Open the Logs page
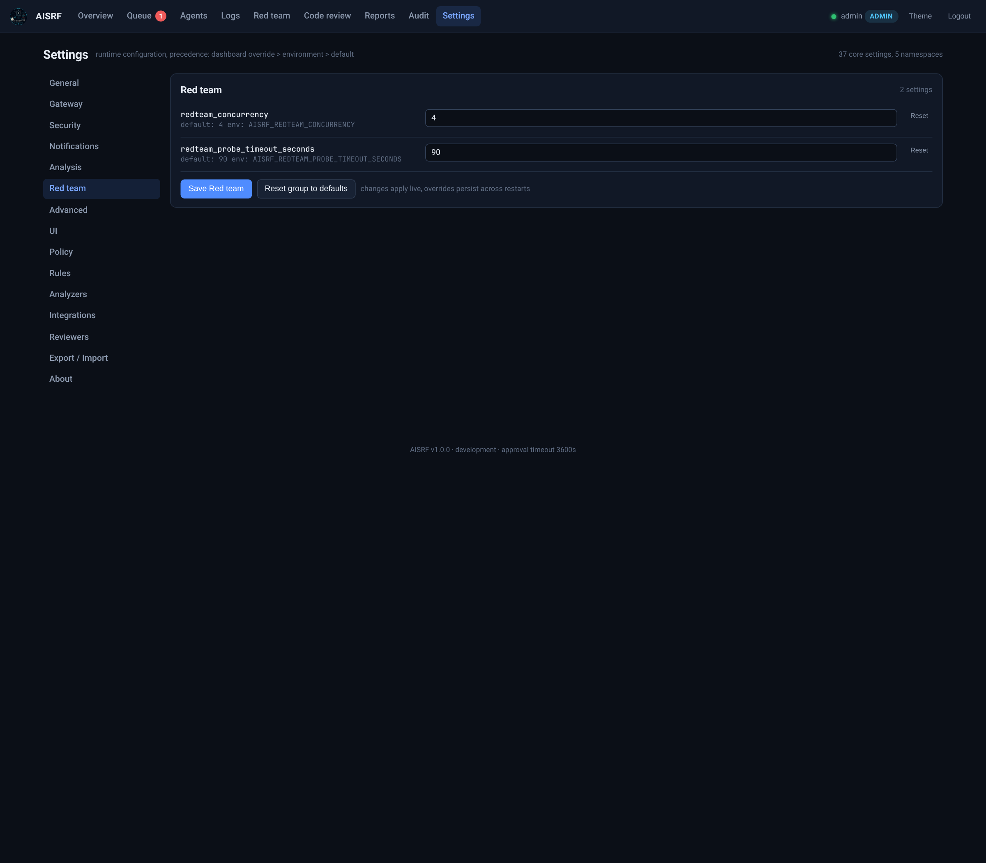 [x=230, y=16]
